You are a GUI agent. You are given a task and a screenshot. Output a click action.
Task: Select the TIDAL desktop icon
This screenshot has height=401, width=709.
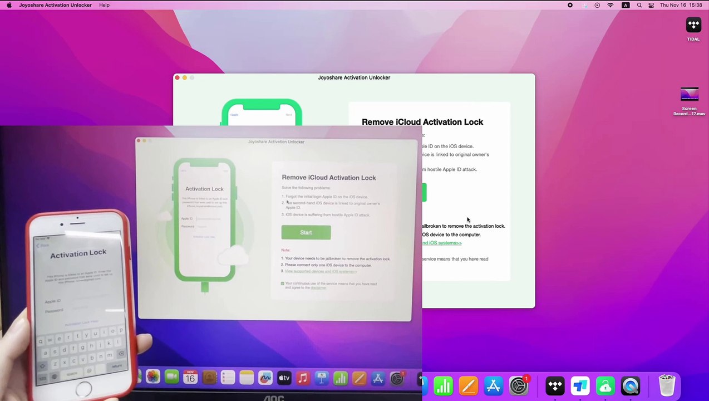pyautogui.click(x=693, y=29)
